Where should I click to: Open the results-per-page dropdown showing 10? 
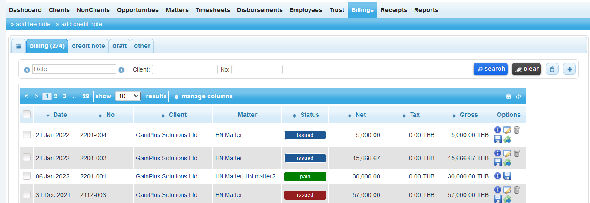[x=128, y=96]
